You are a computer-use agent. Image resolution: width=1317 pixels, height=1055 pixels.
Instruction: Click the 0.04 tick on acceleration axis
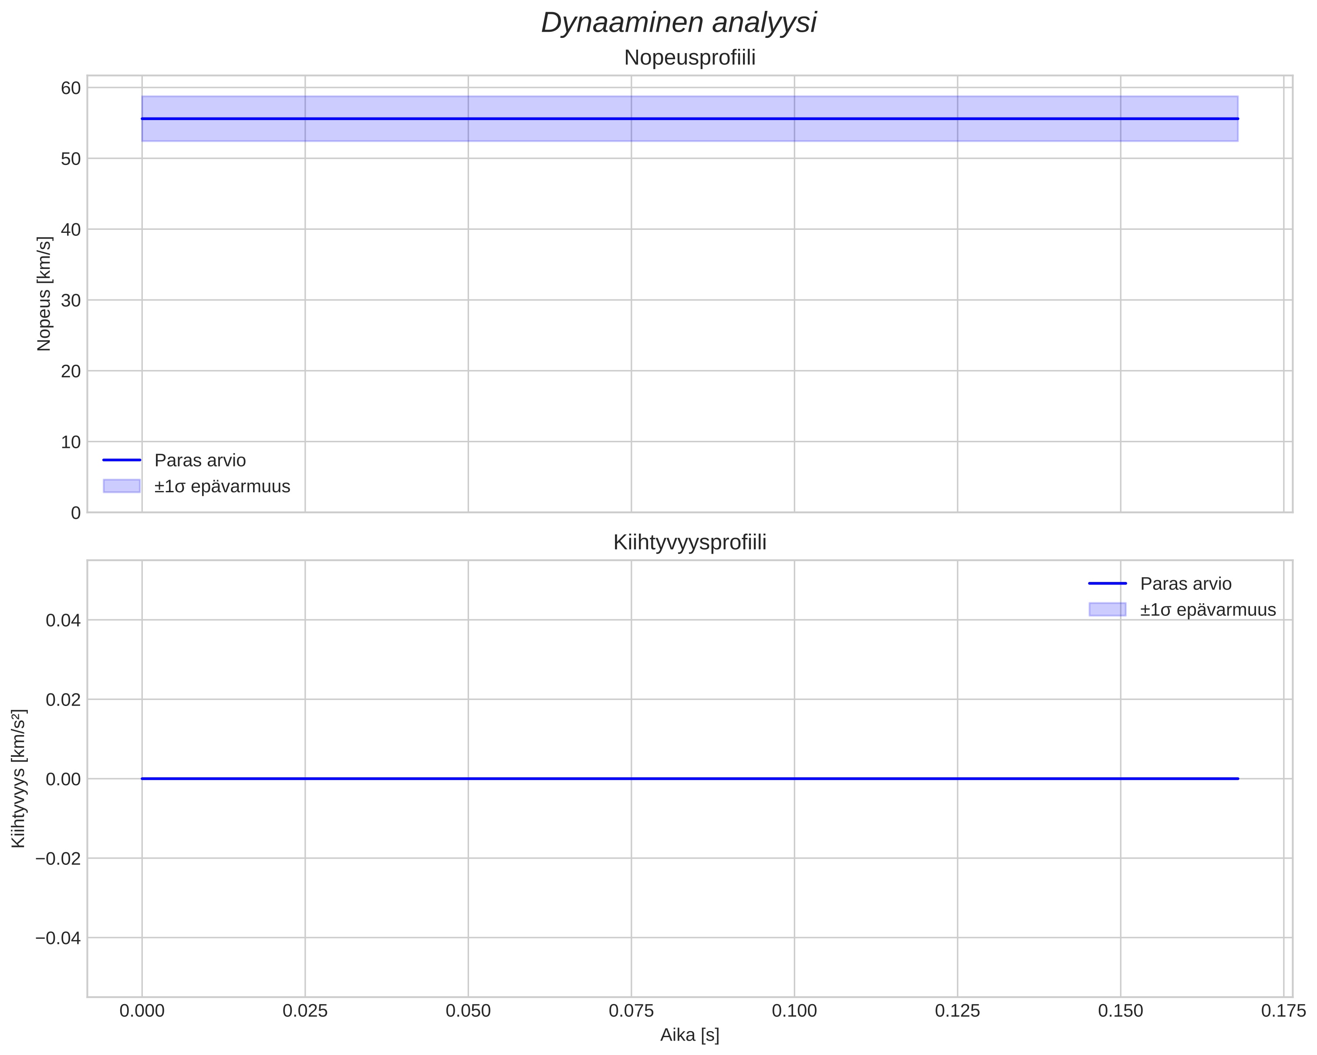point(63,620)
